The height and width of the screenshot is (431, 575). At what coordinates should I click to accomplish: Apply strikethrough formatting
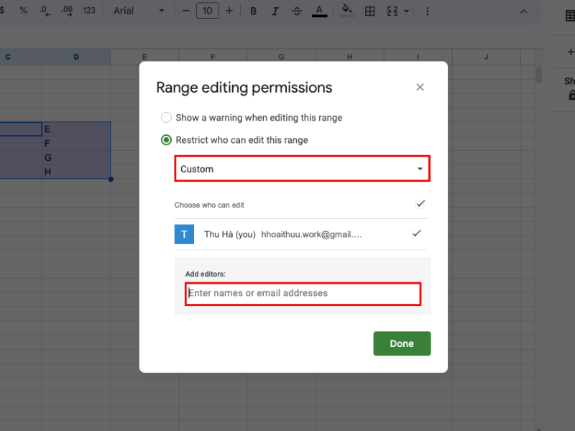[297, 11]
